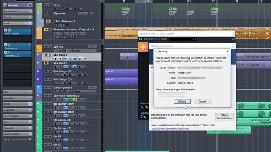Open the izotope.com/authfaq link
The width and height of the screenshot is (271, 152).
coord(170,128)
